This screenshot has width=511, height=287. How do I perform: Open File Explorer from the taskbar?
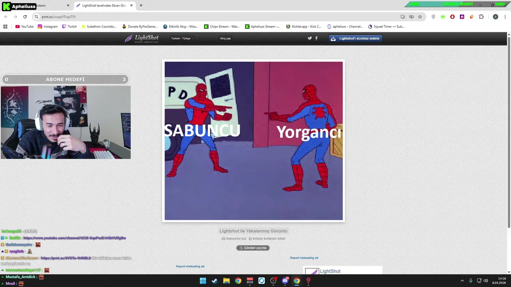[x=226, y=281]
